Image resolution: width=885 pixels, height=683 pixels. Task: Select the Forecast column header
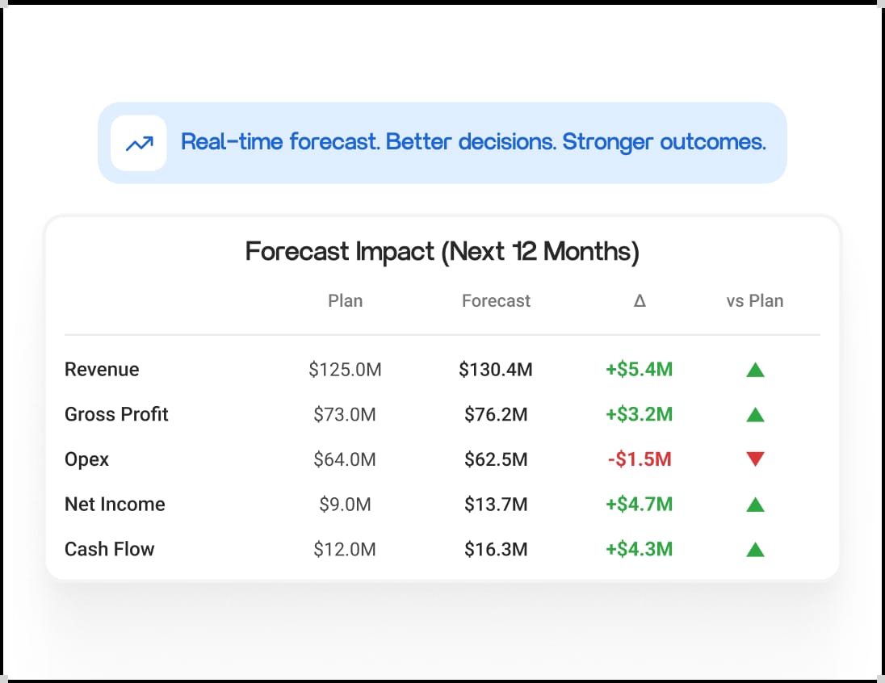pyautogui.click(x=496, y=301)
